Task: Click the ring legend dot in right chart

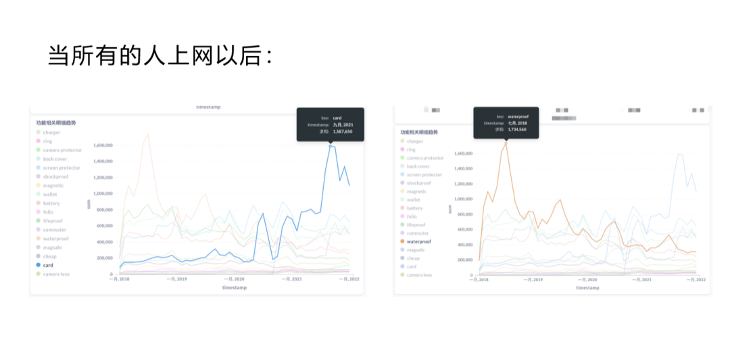Action: pos(402,149)
